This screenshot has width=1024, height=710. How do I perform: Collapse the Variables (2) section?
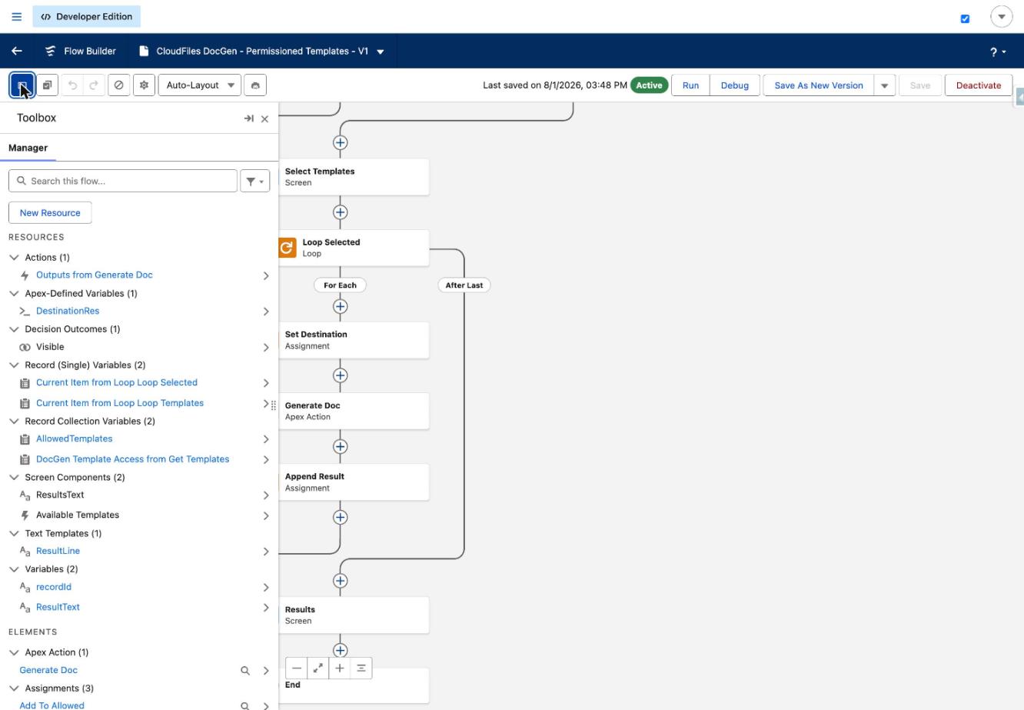point(14,569)
